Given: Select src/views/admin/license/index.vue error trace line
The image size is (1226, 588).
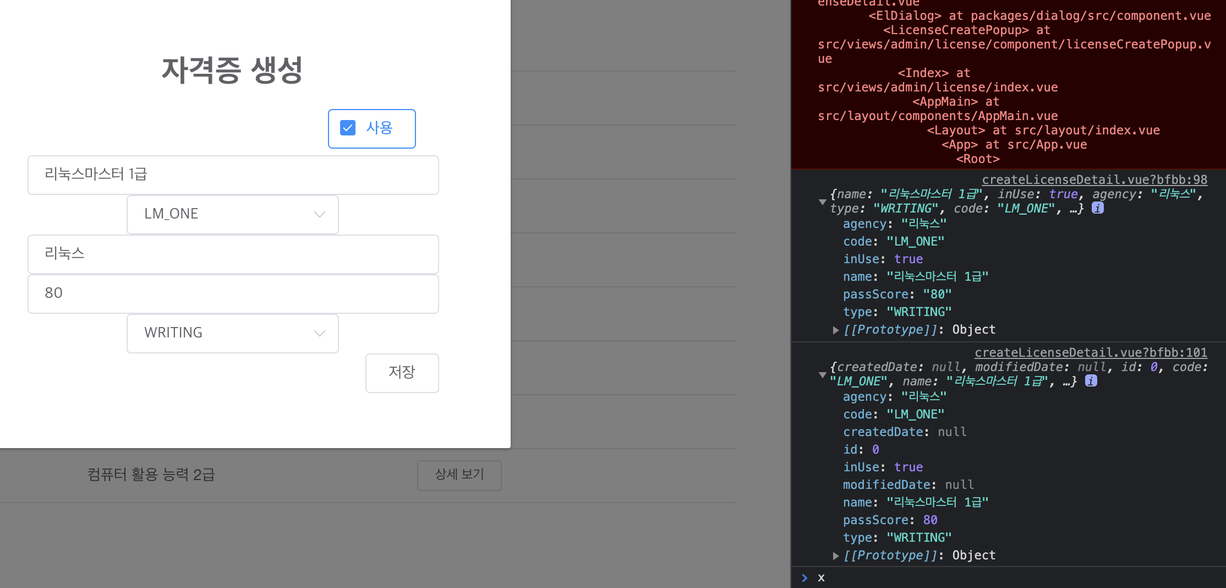Looking at the screenshot, I should (938, 87).
